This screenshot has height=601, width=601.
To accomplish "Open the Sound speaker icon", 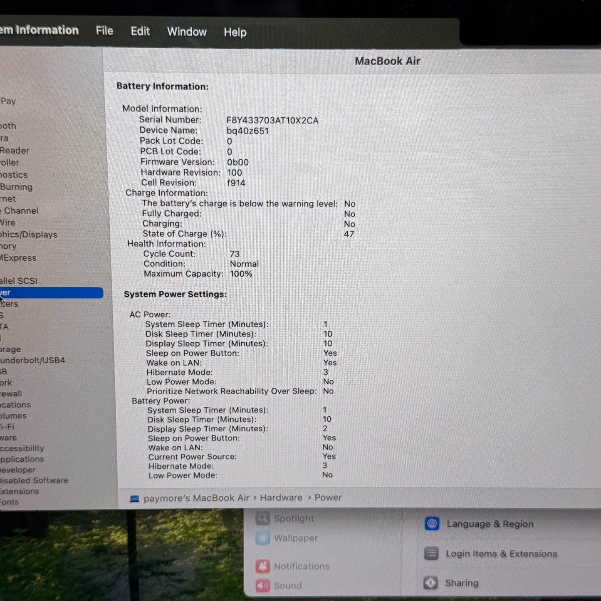I will tap(262, 585).
